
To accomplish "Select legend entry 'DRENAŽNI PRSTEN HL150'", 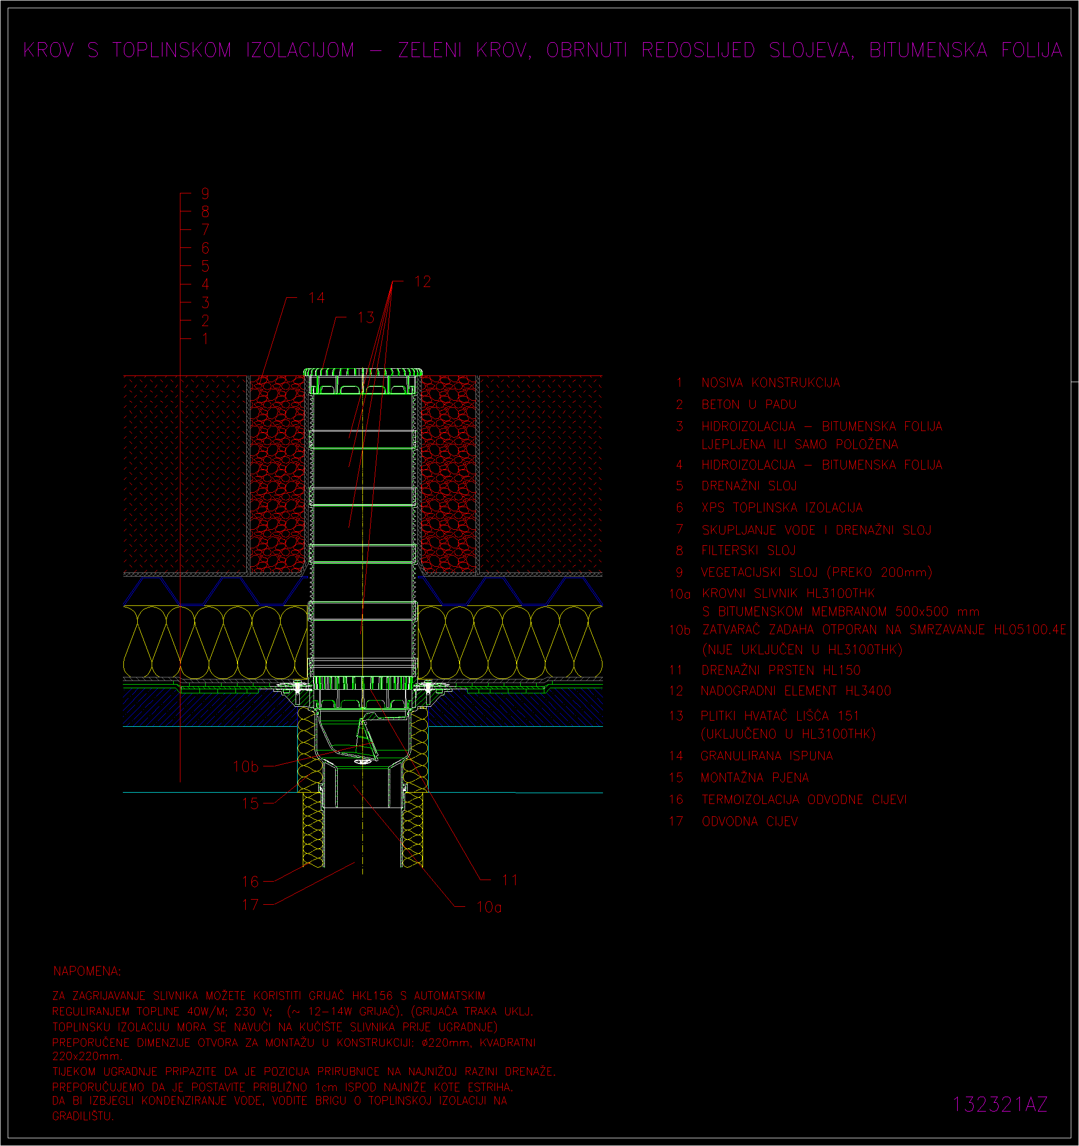I will [780, 670].
